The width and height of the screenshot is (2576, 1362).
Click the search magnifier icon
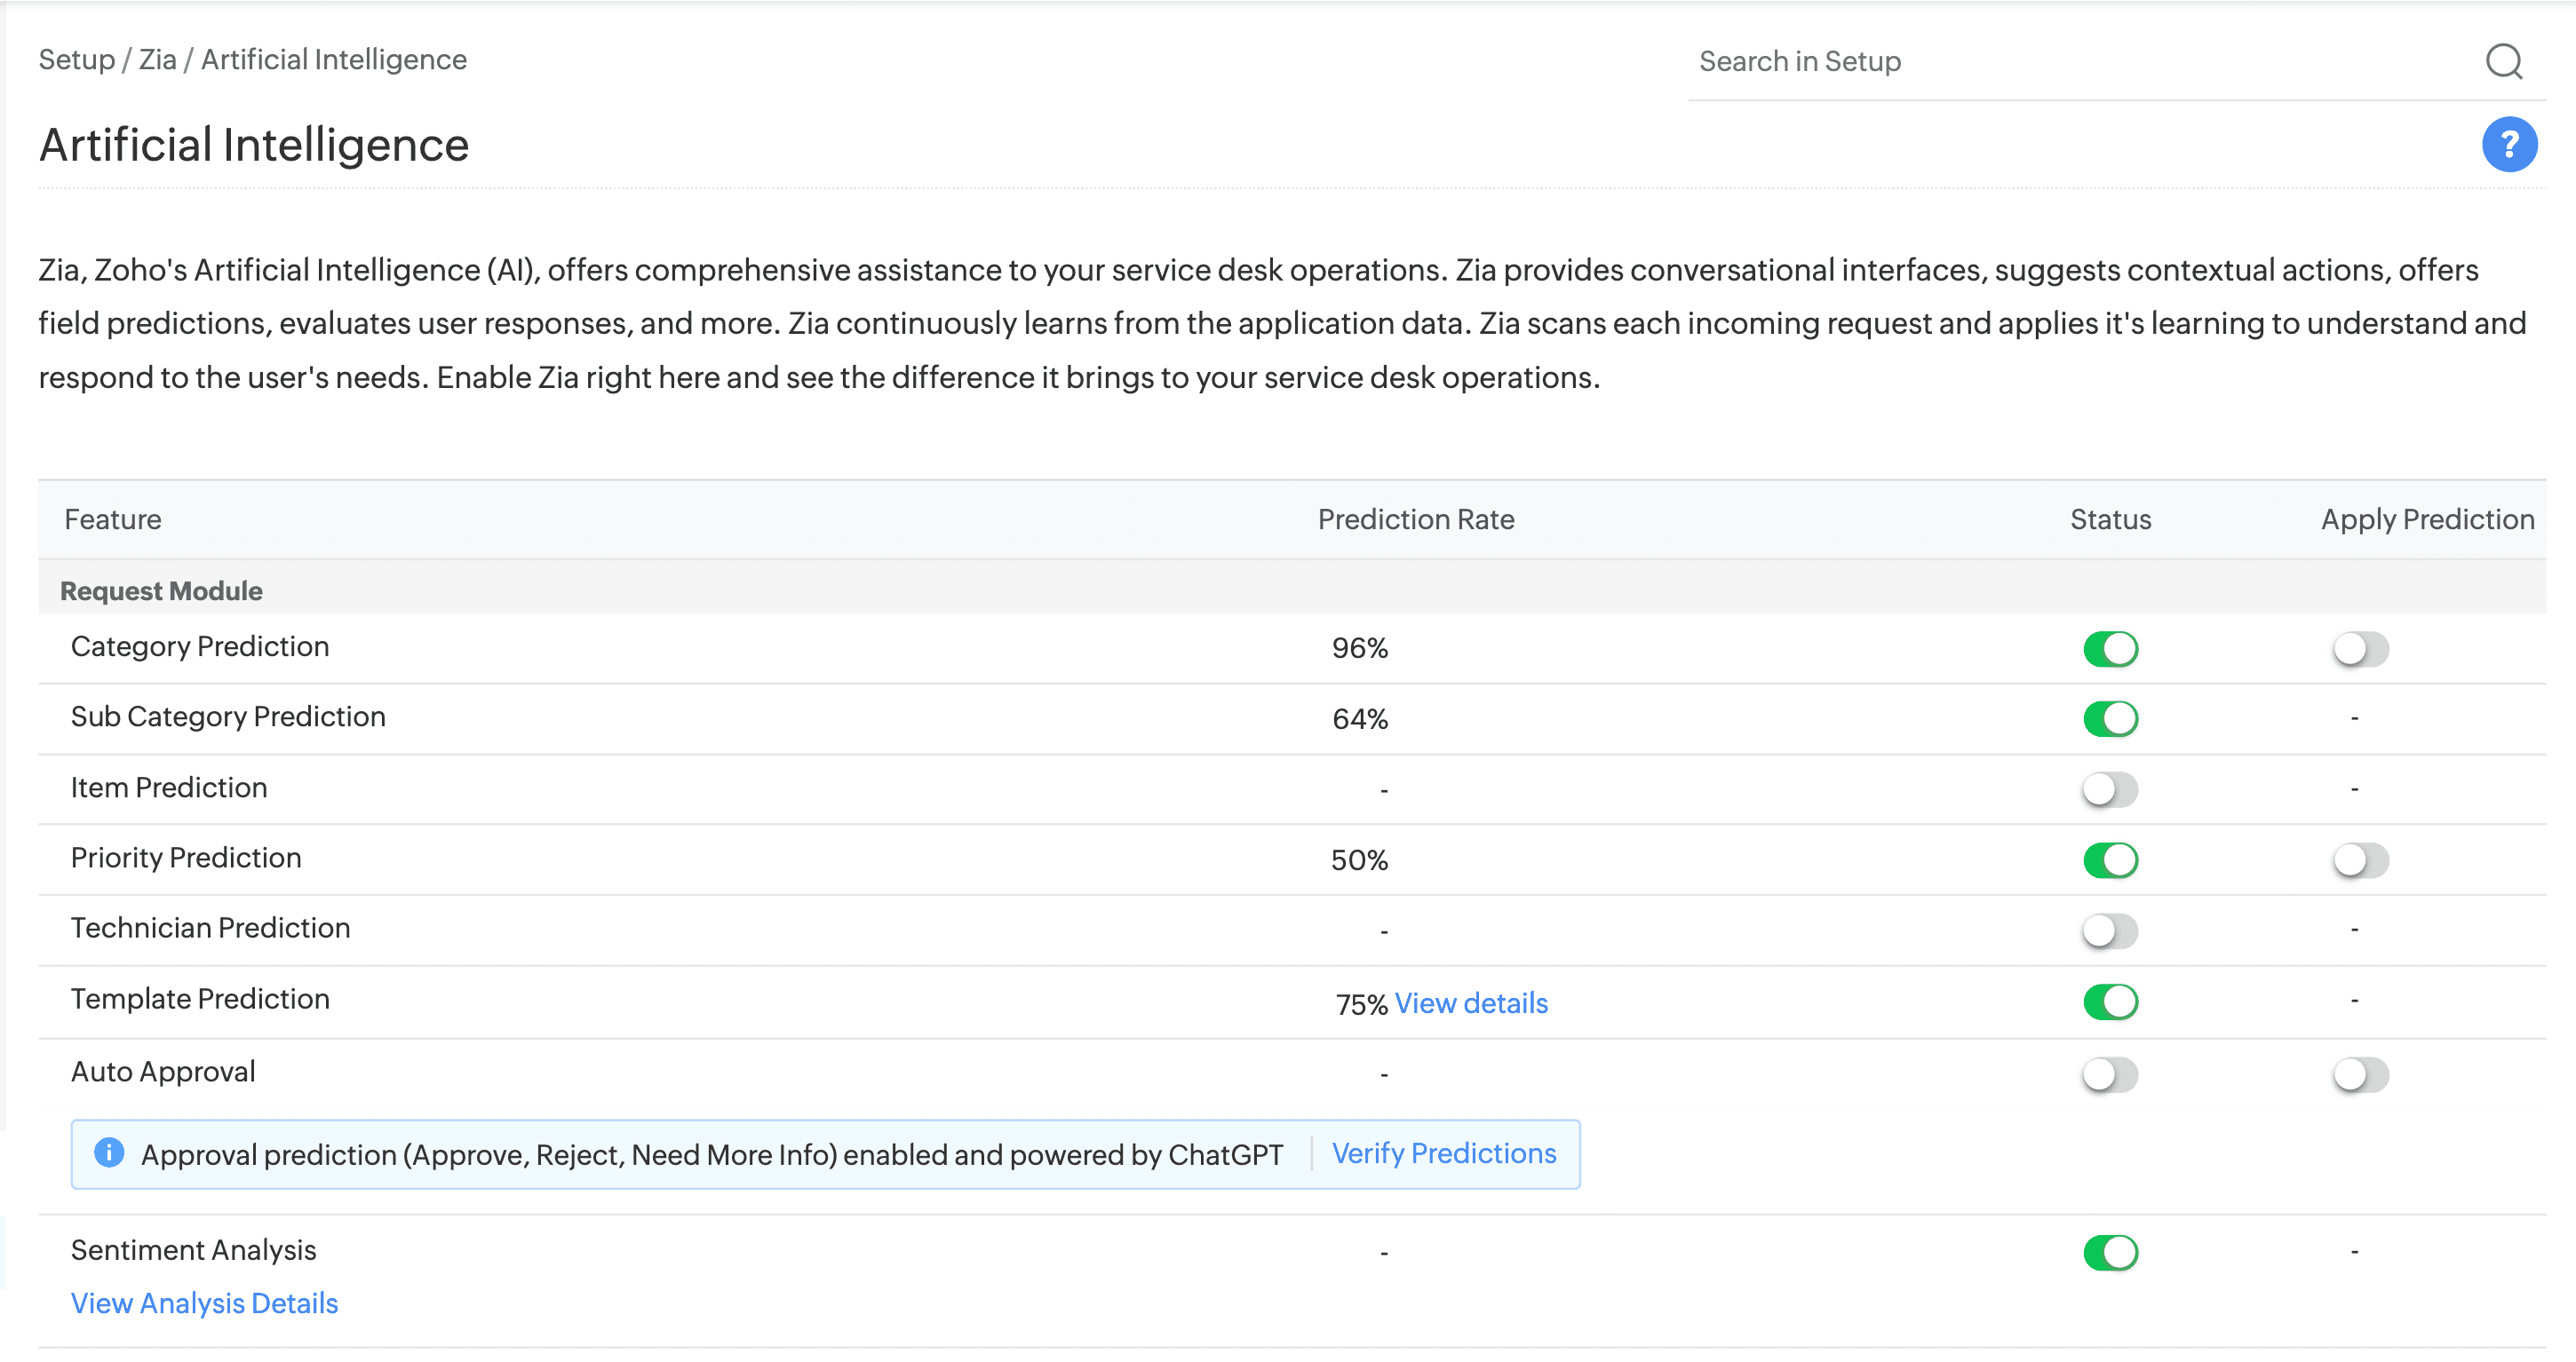pyautogui.click(x=2503, y=62)
